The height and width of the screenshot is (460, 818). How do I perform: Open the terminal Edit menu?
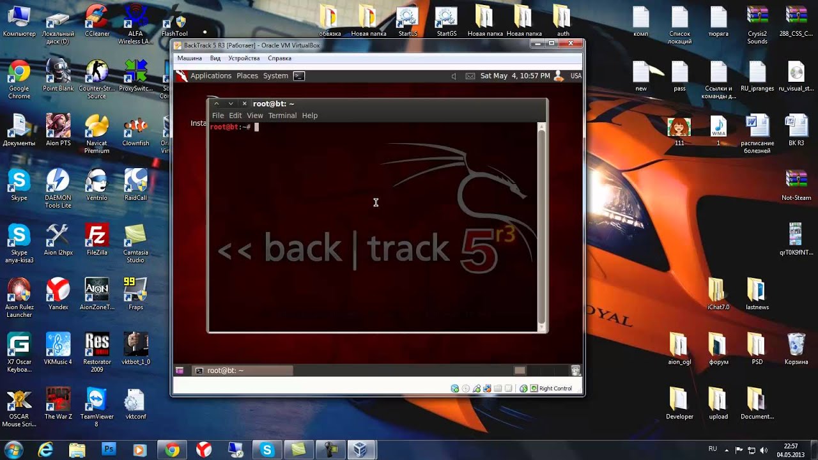coord(235,116)
